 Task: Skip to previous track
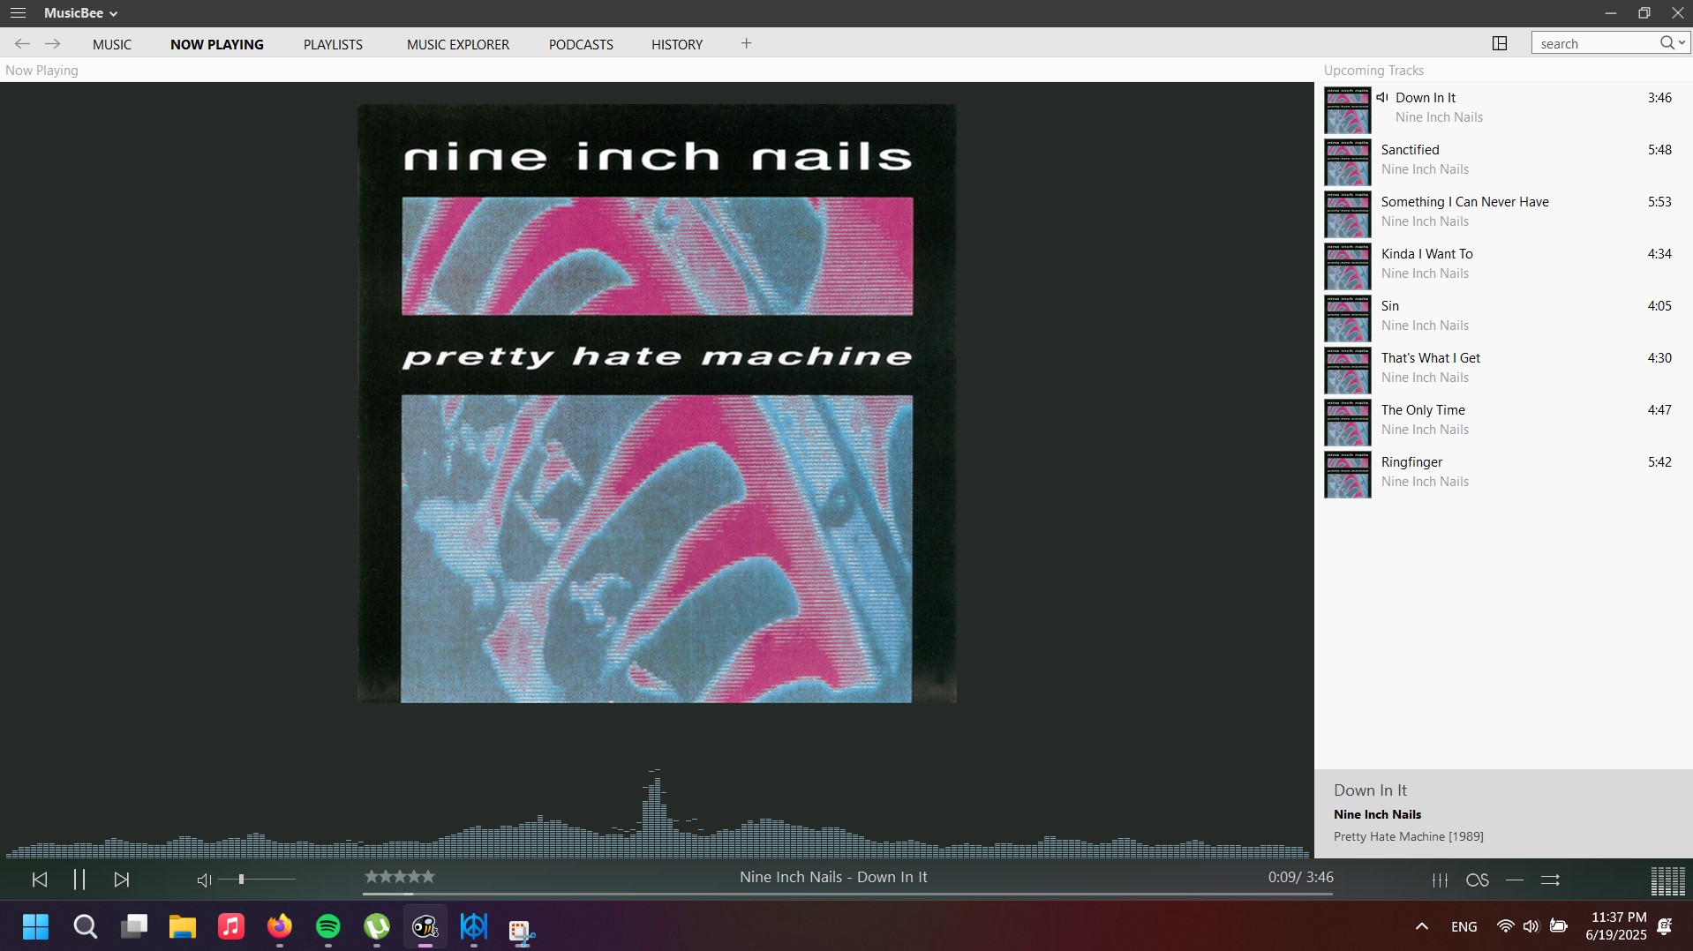point(40,880)
